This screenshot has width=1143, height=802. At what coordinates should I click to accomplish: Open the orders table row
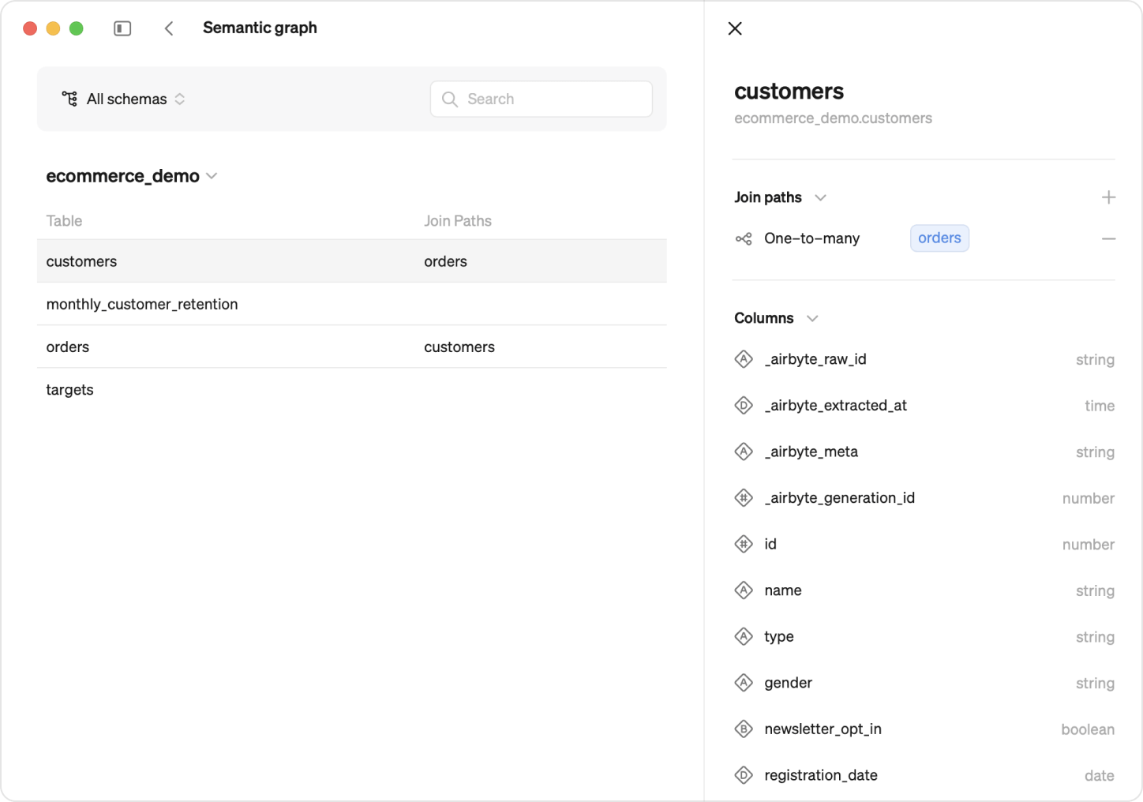point(68,347)
